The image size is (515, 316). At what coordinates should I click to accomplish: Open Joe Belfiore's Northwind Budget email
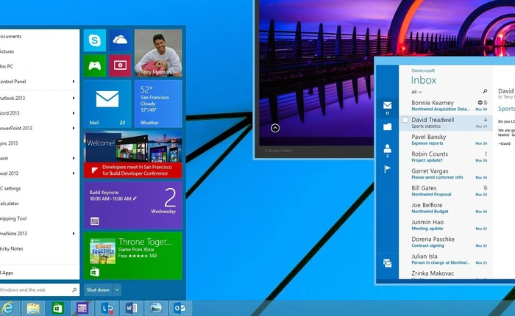(x=445, y=208)
